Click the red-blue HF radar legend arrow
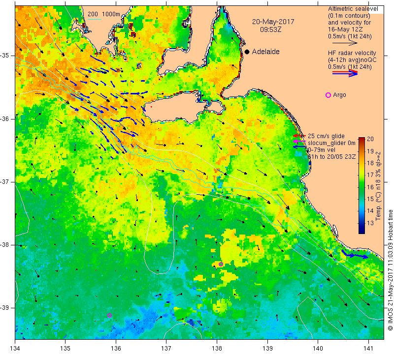394x354 pixels. pos(345,73)
